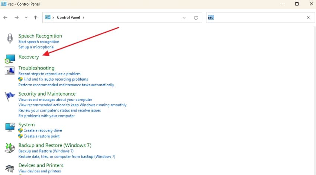316x175 pixels.
Task: Click 'Set up a microphone' link
Action: 36,47
